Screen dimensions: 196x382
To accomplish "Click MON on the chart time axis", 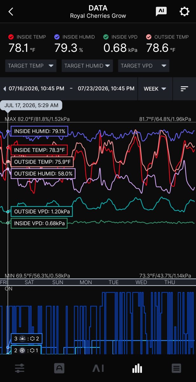I will coord(86,282).
